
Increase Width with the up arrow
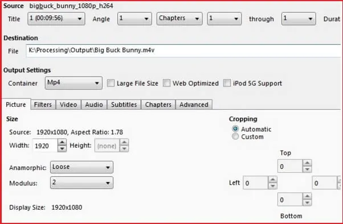point(62,142)
